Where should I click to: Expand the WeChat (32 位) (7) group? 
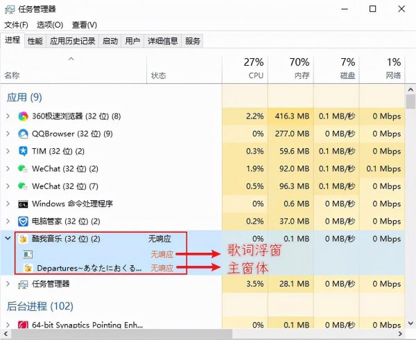(x=8, y=186)
